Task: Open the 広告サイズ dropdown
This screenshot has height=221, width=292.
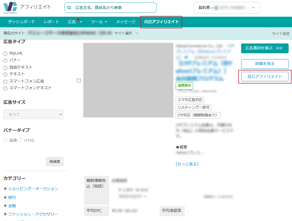Action: click(33, 114)
